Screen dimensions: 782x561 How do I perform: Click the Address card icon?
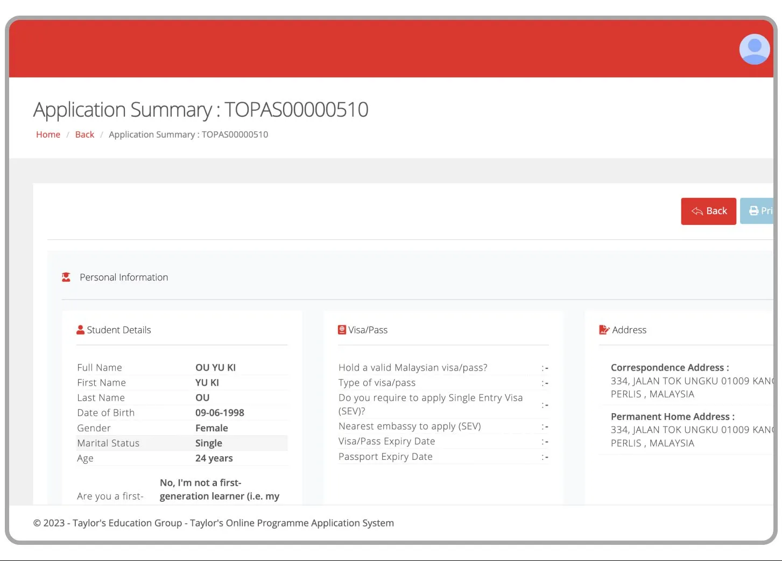tap(604, 329)
